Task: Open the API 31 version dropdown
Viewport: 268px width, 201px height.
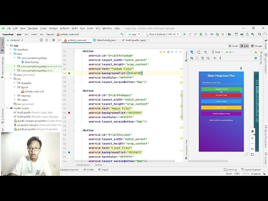Action: point(230,52)
